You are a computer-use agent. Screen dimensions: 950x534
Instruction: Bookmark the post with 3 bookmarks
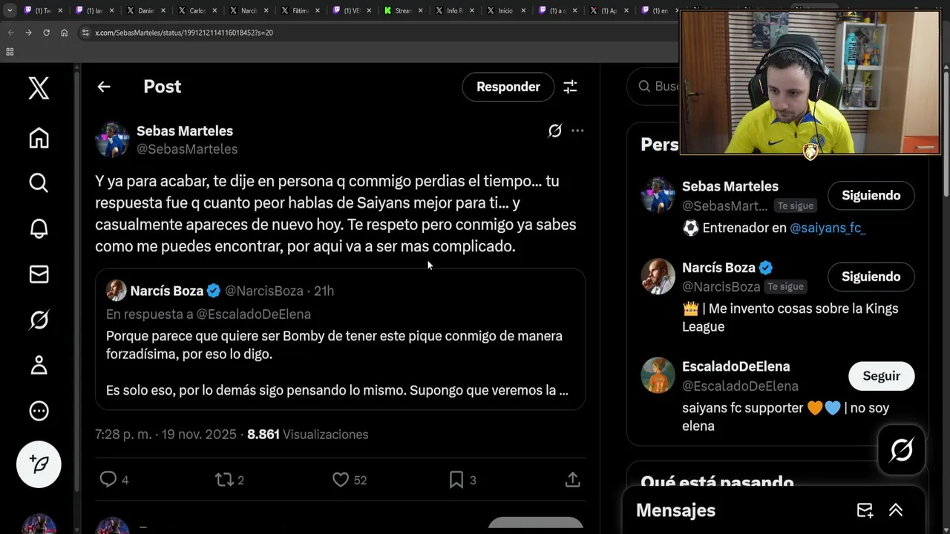tap(462, 480)
